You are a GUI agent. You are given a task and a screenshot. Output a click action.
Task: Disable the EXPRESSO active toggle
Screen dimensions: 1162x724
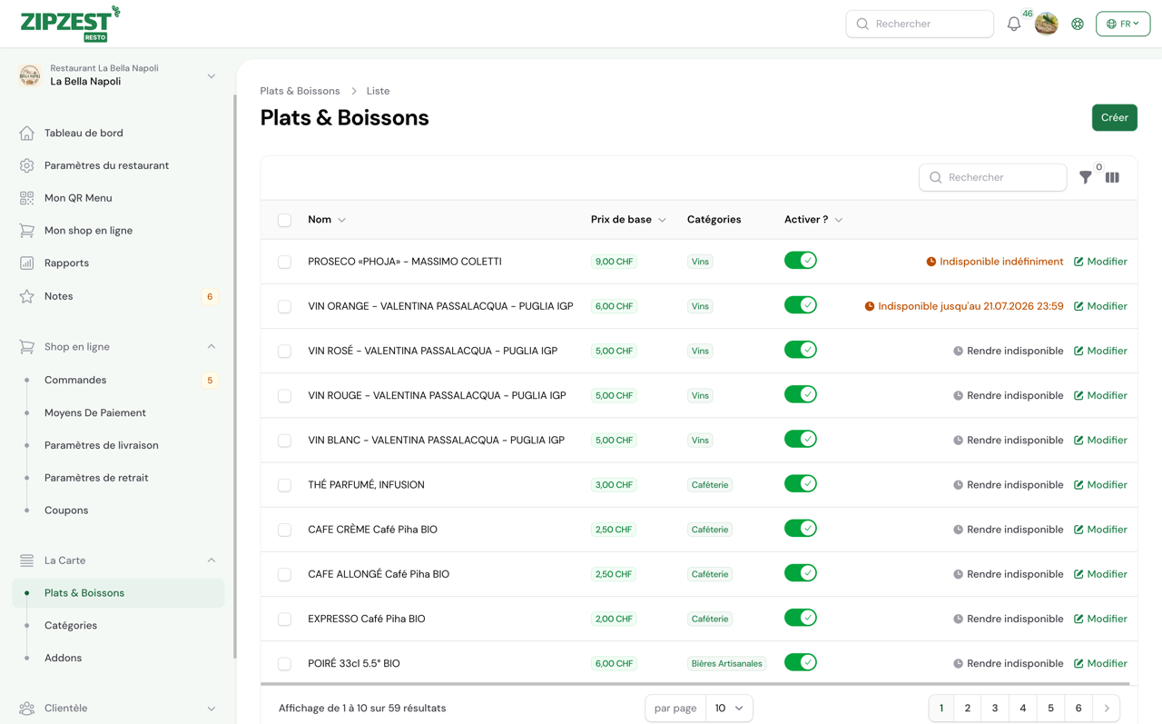click(801, 618)
